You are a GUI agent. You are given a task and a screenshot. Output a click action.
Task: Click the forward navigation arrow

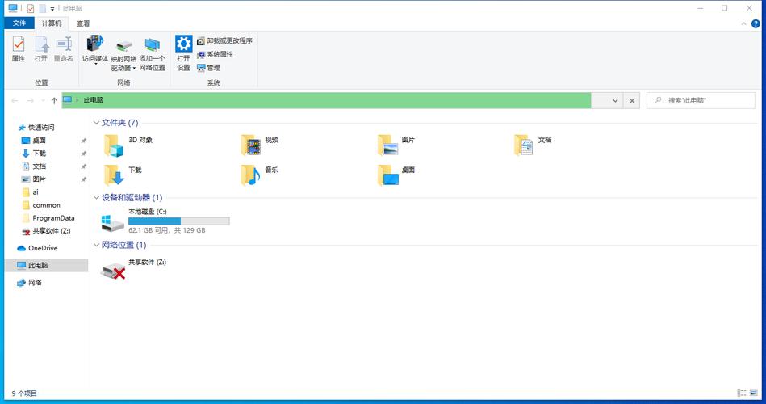[x=31, y=100]
